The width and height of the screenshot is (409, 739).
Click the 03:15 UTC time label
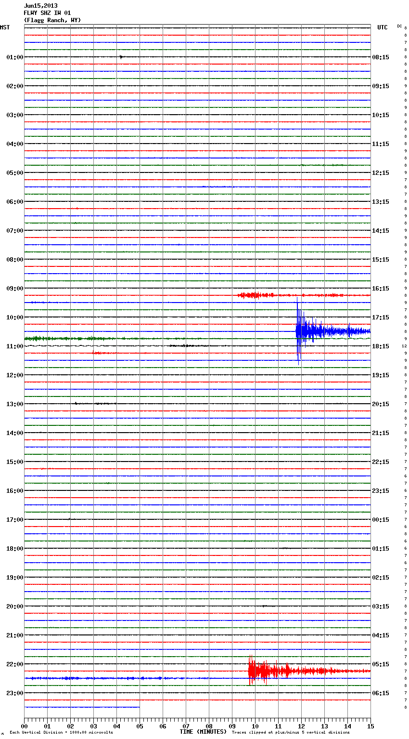(381, 607)
